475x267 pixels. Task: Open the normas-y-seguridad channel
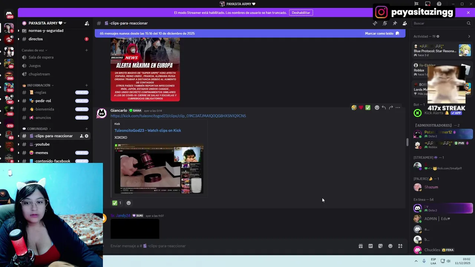point(55,31)
